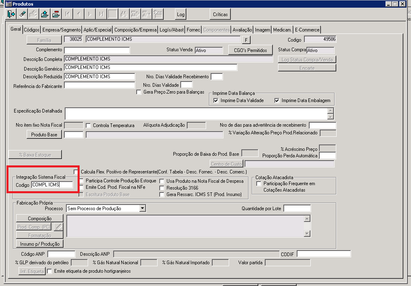The image size is (411, 286).
Task: Uncheck Imprime Data Validade
Action: pos(216,100)
